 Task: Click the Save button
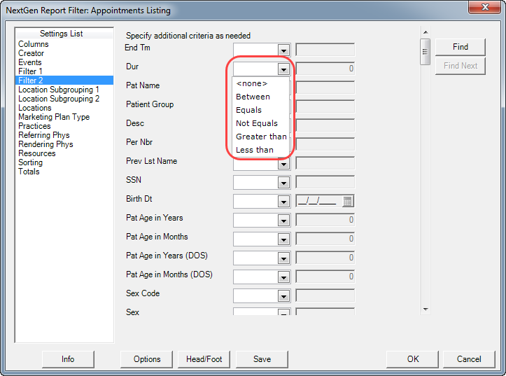click(x=262, y=359)
